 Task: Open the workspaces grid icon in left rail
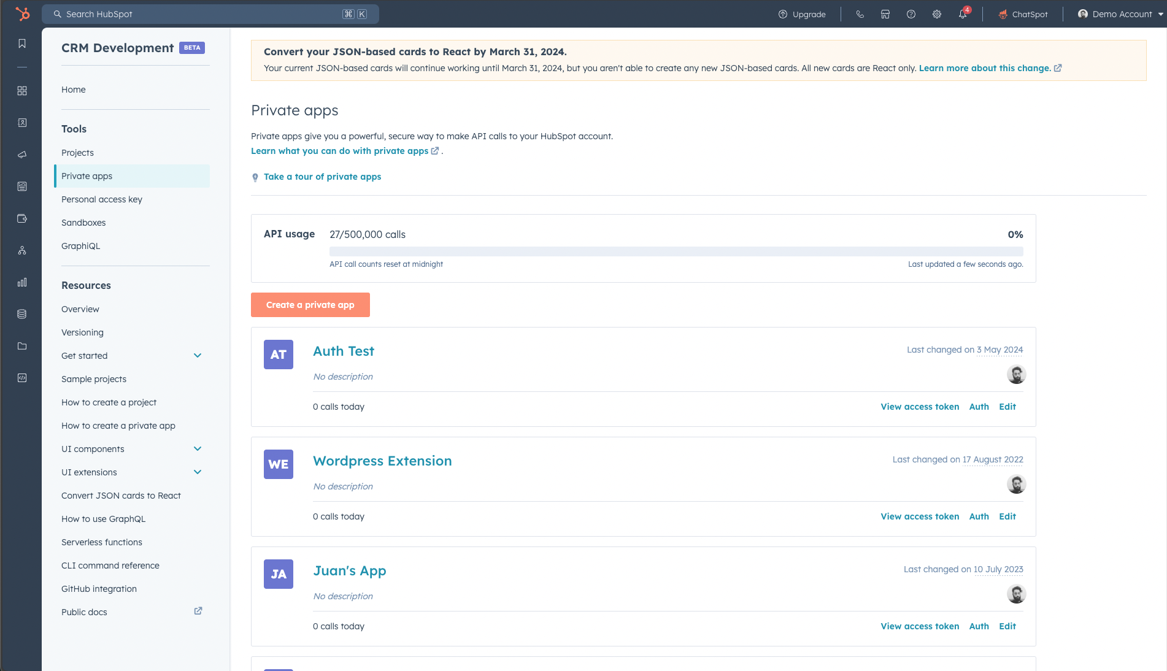(22, 91)
